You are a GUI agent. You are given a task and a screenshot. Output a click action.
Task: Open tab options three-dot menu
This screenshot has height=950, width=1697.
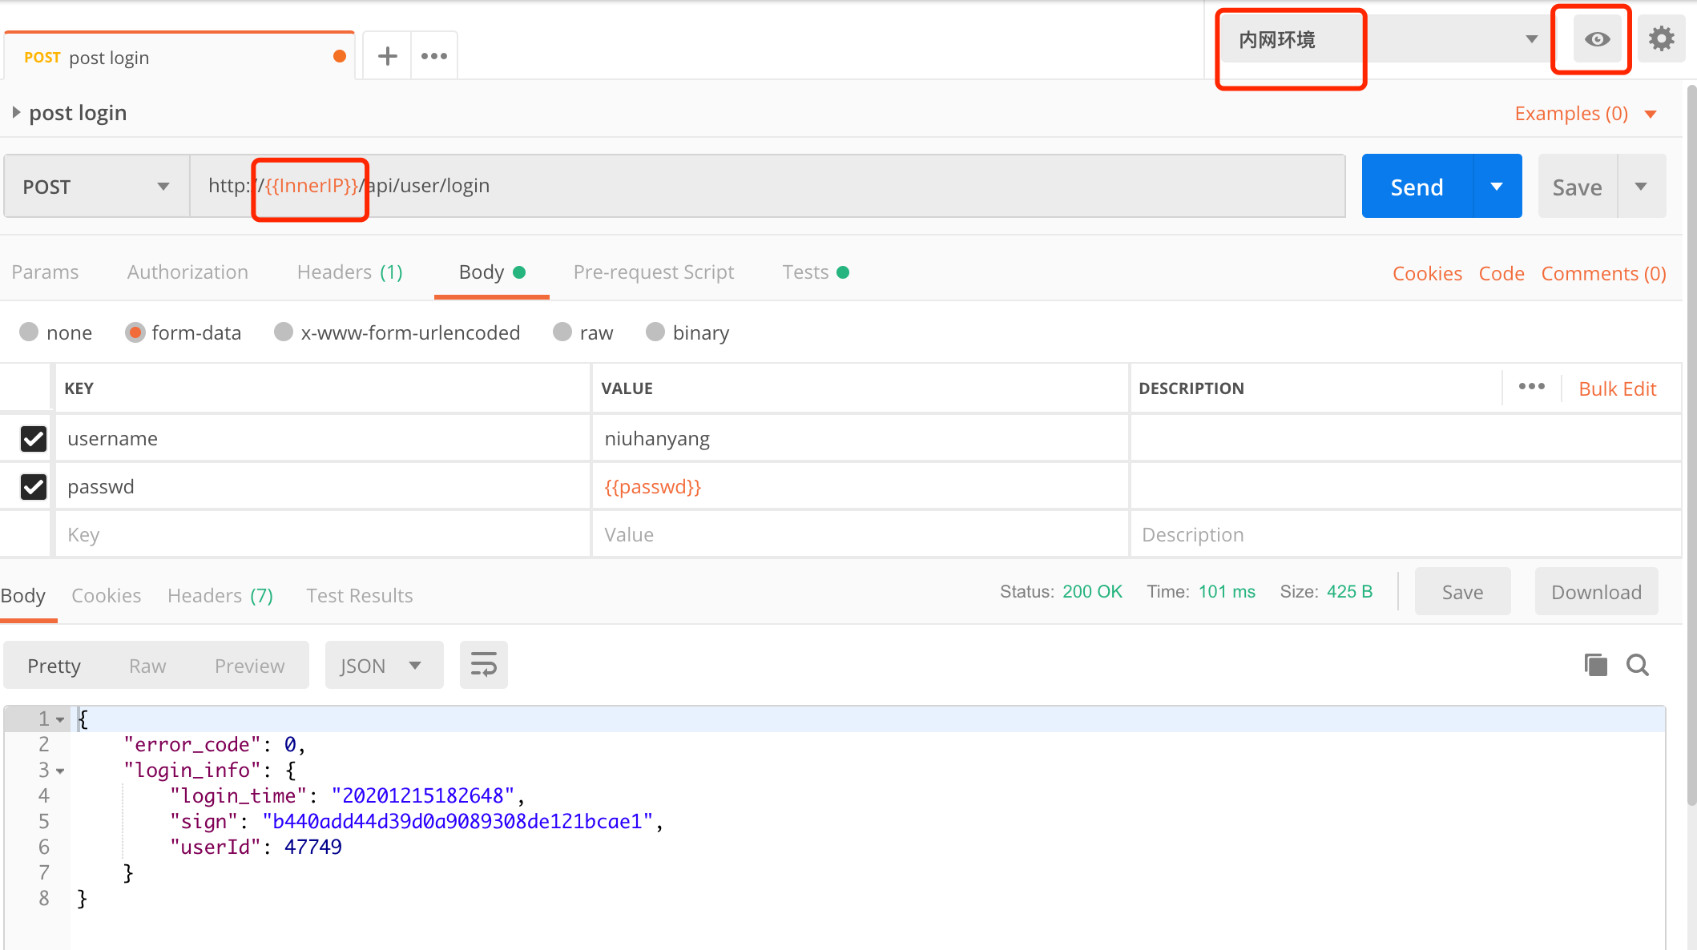[x=434, y=56]
